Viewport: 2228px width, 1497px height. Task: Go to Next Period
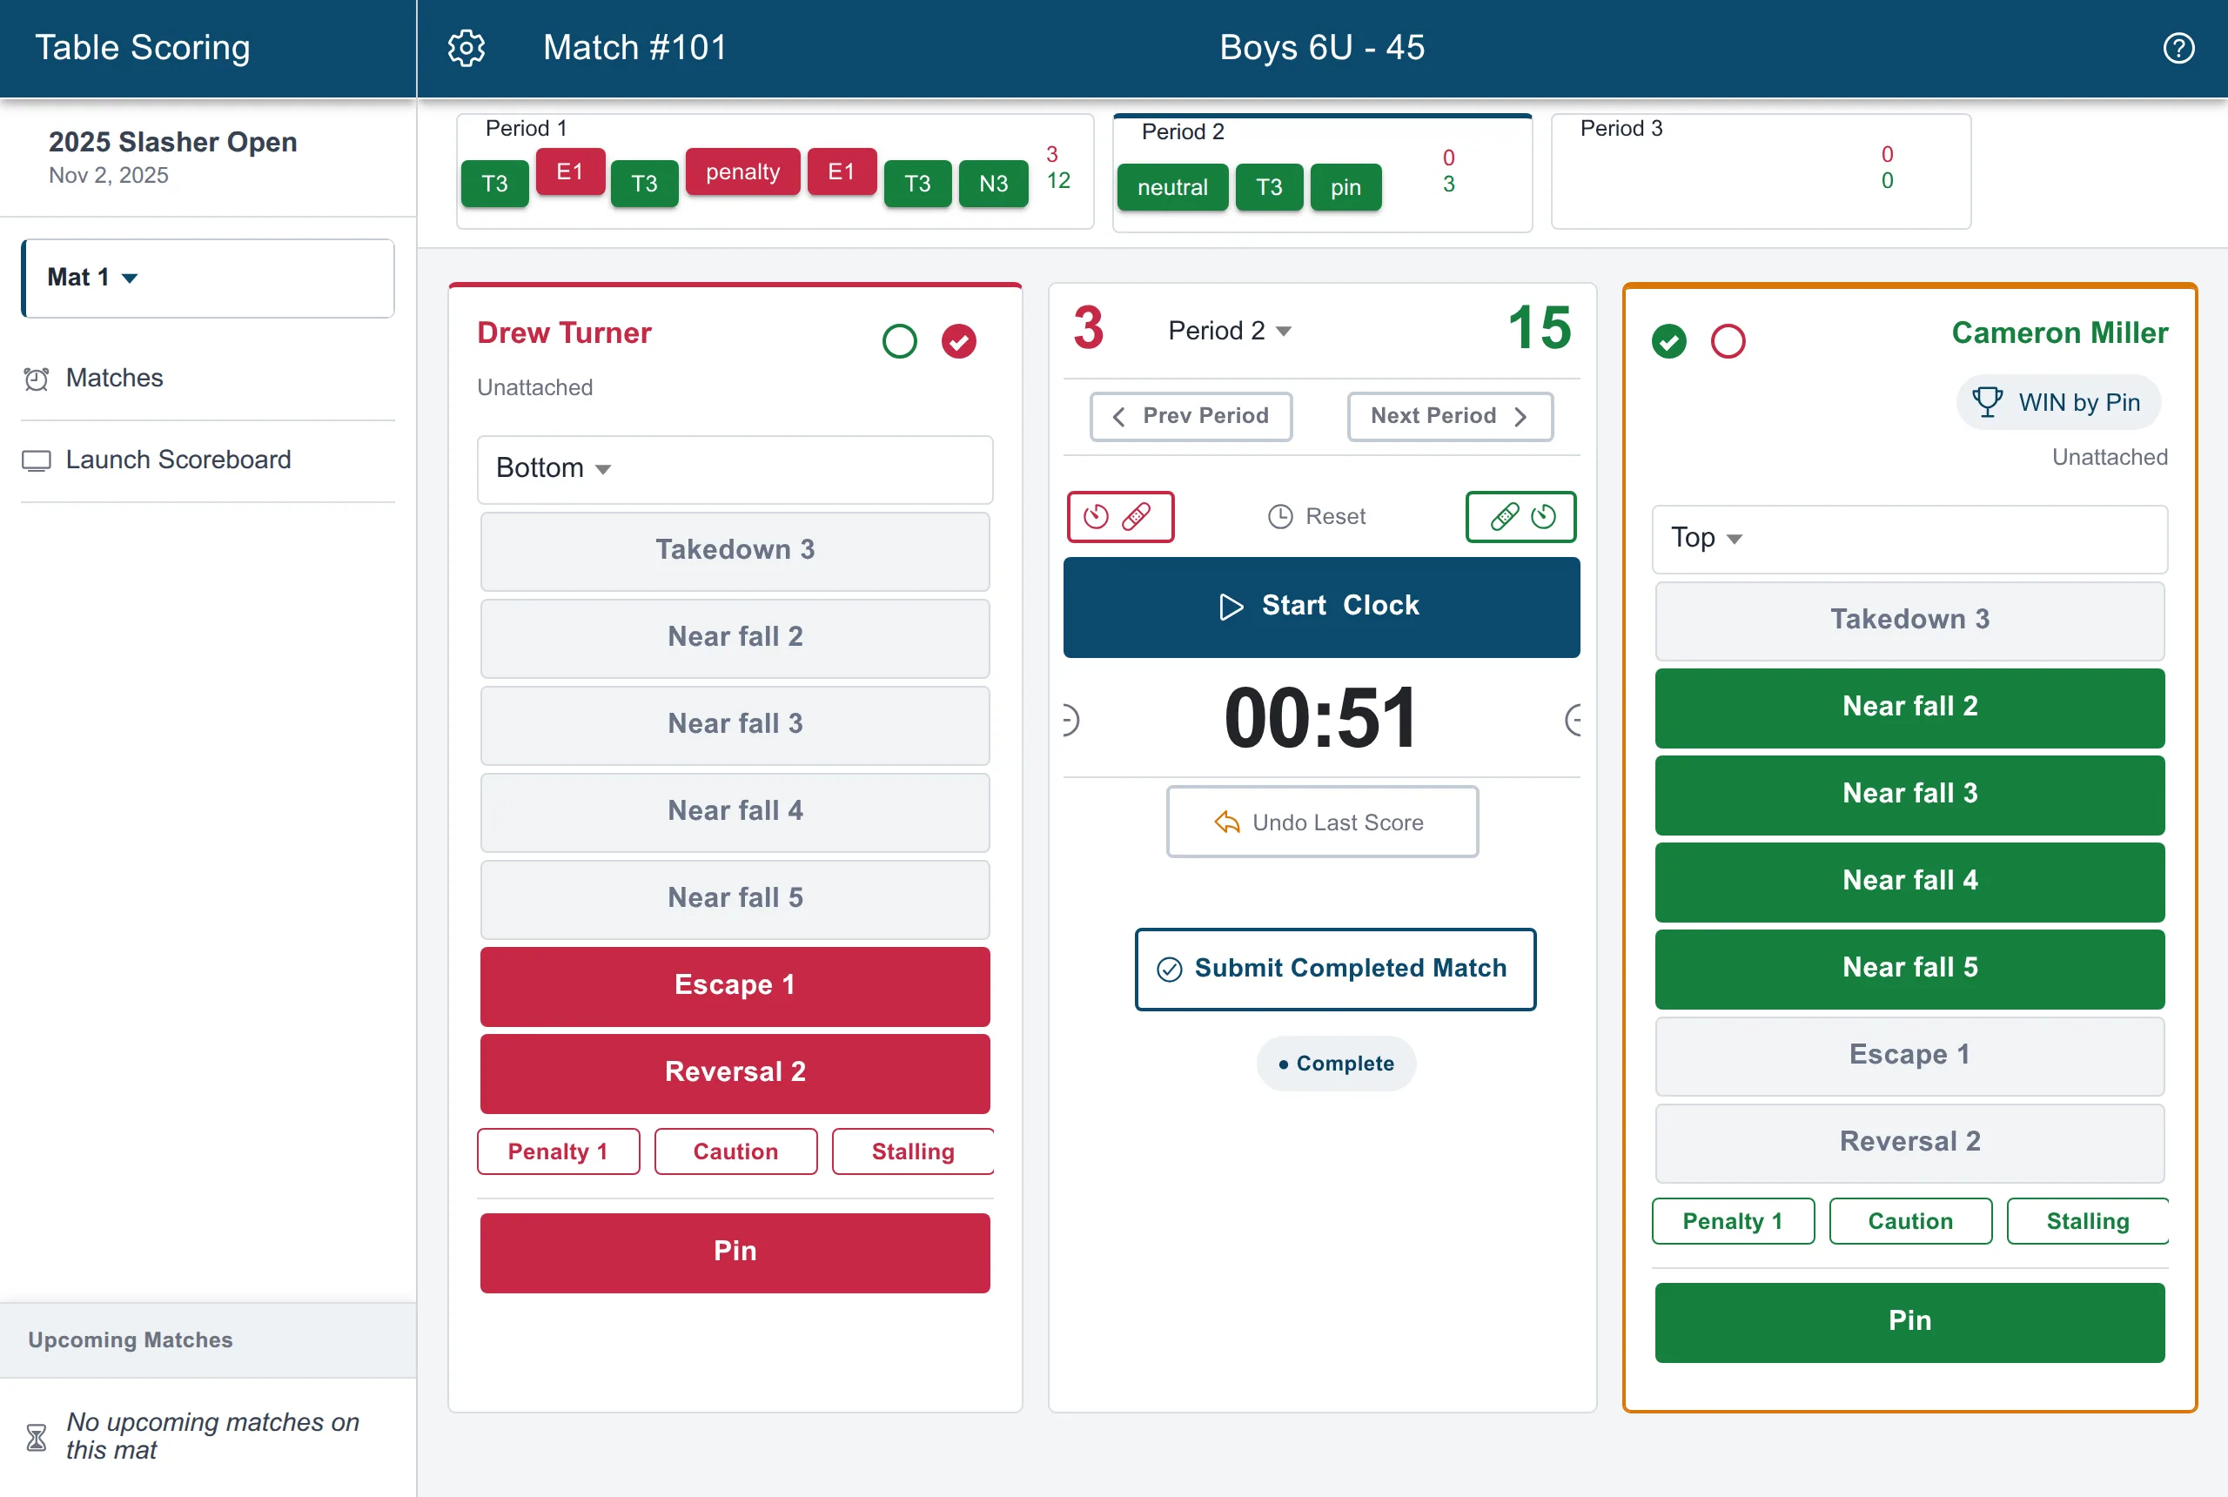point(1449,416)
